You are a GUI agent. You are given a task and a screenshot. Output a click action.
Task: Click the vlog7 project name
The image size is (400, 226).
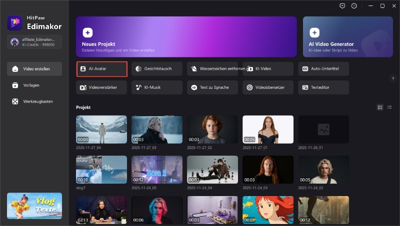[80, 188]
